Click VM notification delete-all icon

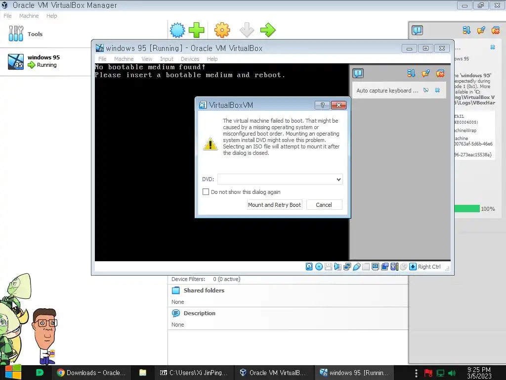[x=440, y=73]
